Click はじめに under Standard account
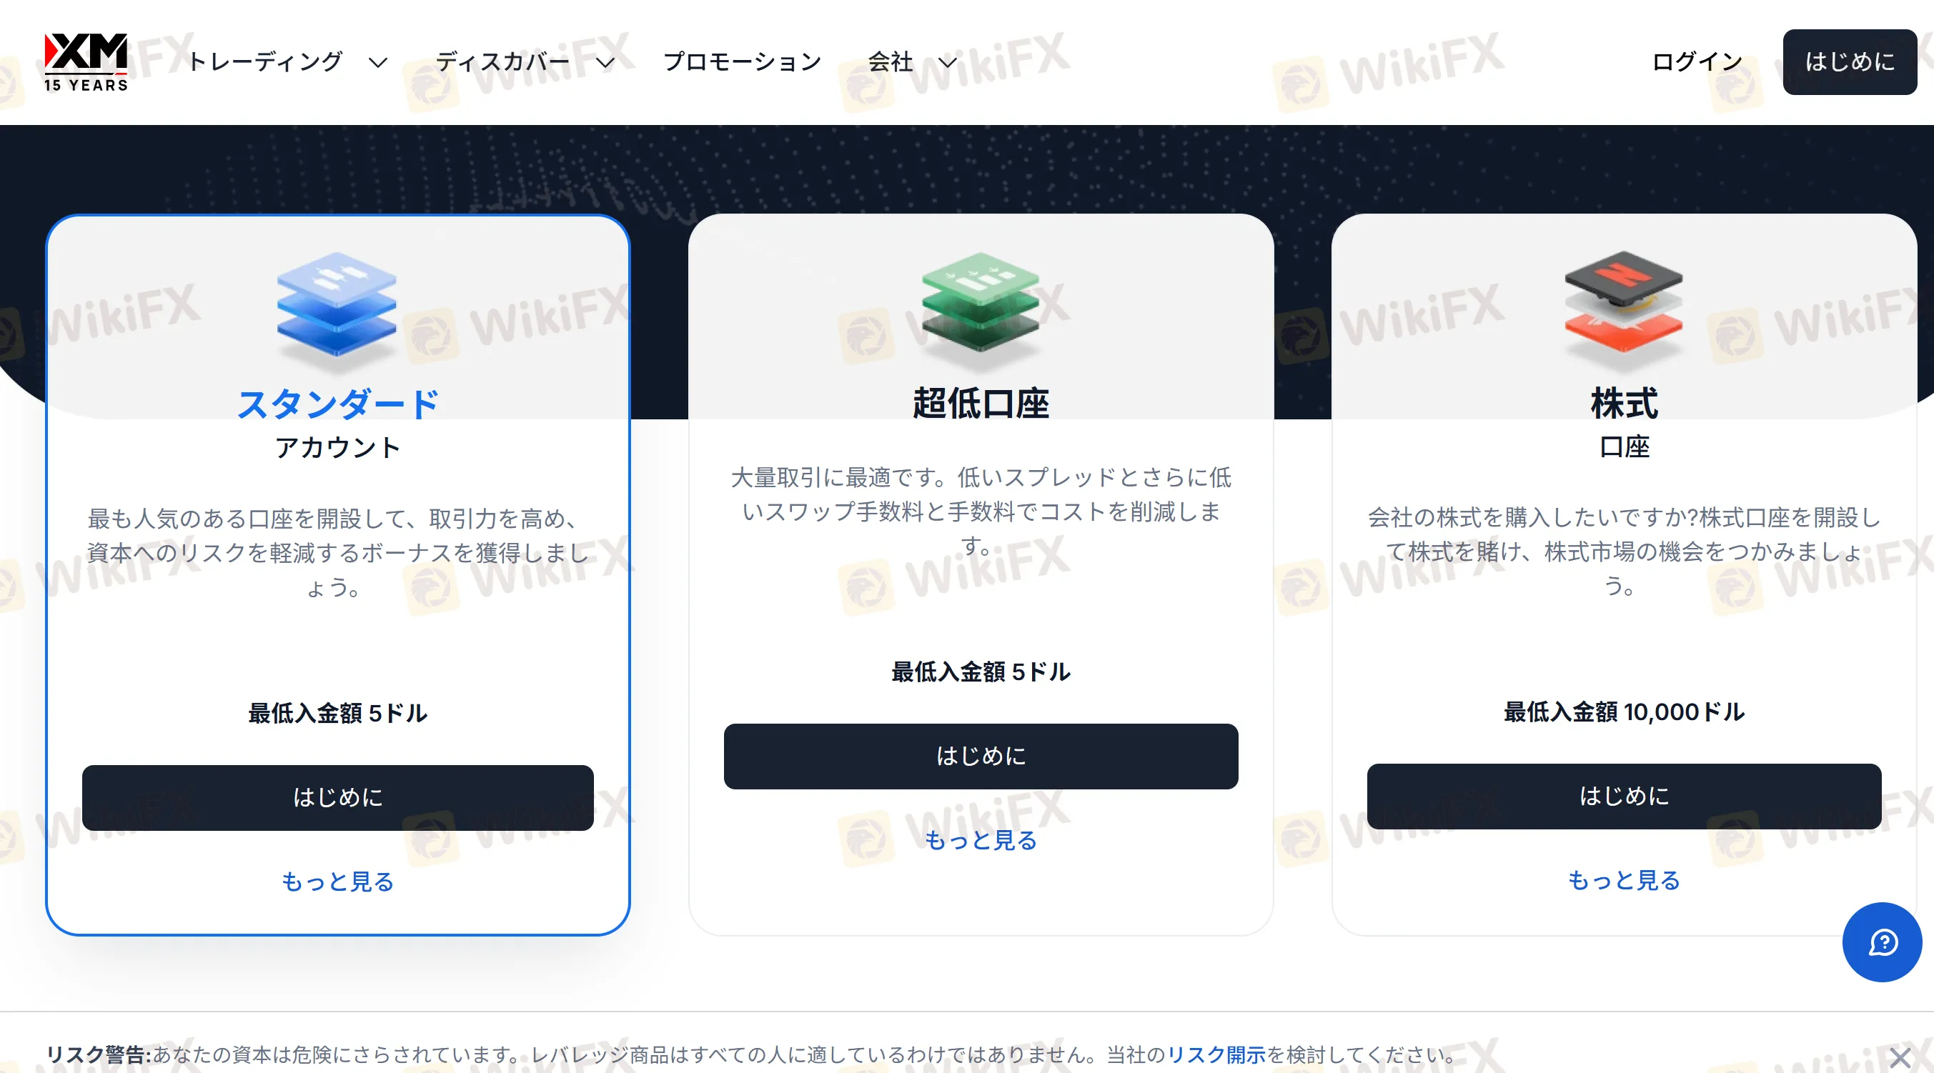Screen dimensions: 1934x1073 coord(338,798)
